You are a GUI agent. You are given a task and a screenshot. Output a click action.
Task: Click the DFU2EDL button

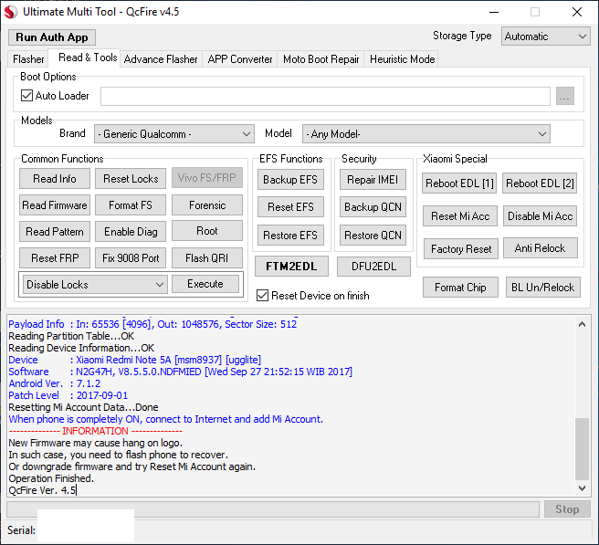[373, 267]
